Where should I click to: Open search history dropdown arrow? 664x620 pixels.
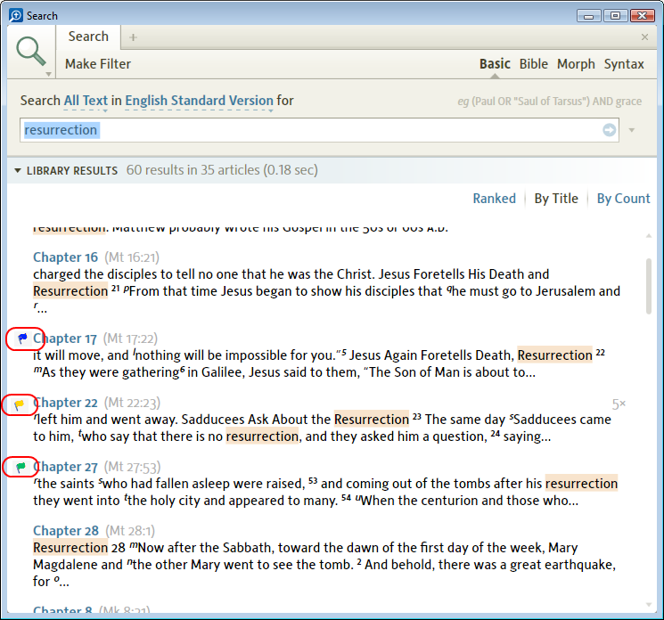632,130
